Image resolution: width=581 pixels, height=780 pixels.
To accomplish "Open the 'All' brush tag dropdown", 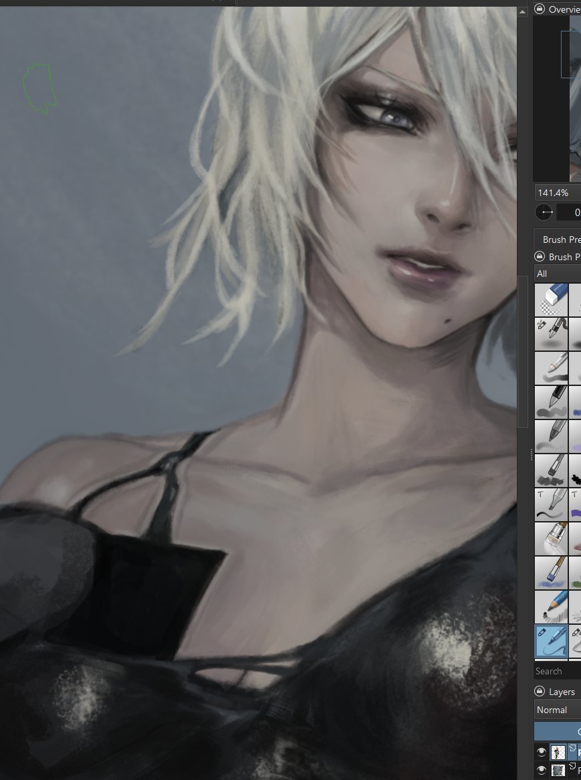I will click(557, 274).
